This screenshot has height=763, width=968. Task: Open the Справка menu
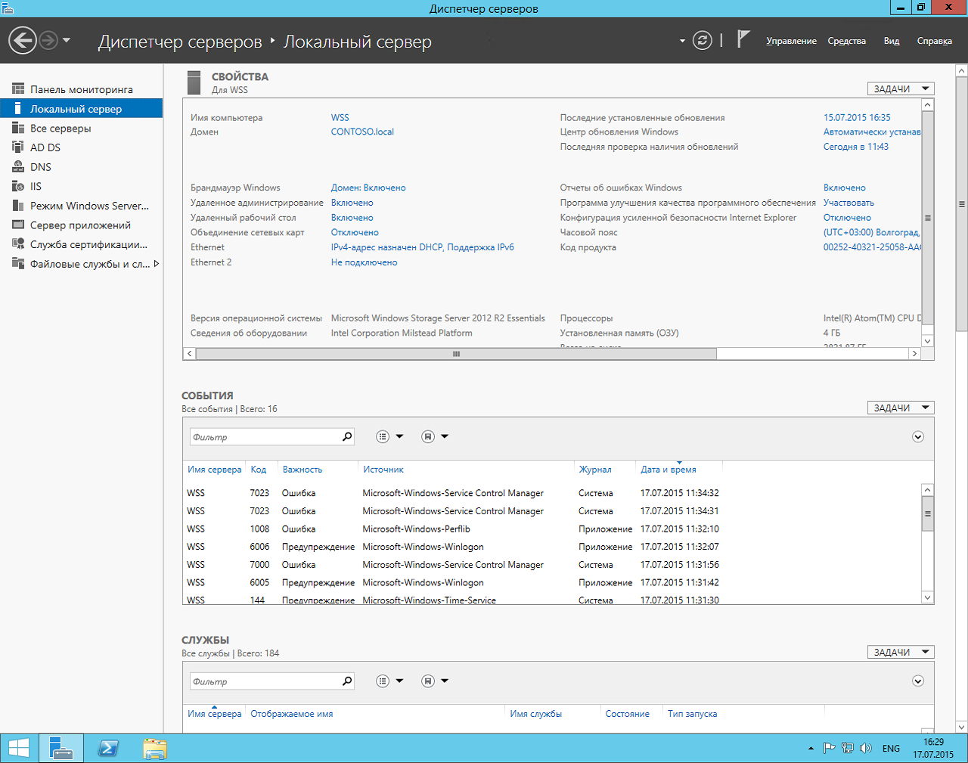coord(934,41)
